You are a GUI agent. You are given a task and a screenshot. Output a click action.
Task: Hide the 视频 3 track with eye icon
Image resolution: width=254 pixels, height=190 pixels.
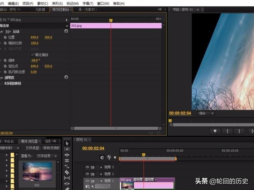[x=87, y=167]
